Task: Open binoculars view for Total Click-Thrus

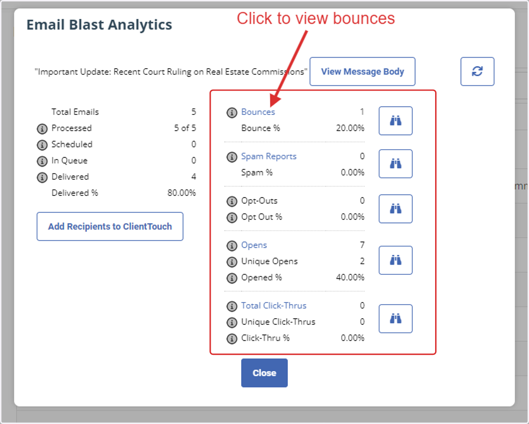Action: 395,319
